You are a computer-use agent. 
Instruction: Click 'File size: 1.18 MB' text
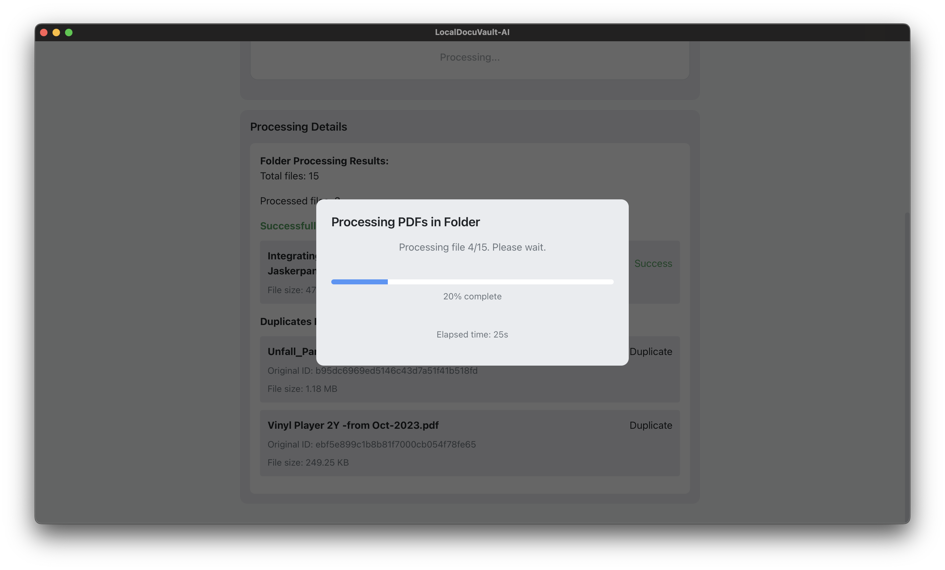coord(302,389)
